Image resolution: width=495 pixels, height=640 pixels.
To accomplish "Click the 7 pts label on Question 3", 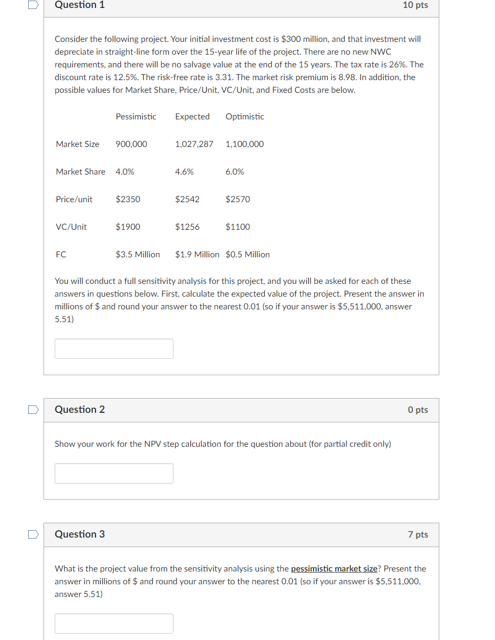I will click(419, 534).
